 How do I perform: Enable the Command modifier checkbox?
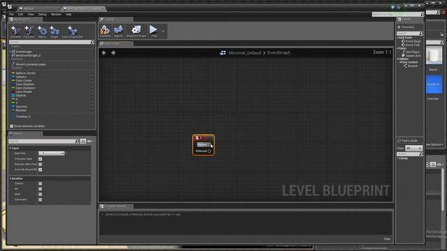(x=41, y=200)
